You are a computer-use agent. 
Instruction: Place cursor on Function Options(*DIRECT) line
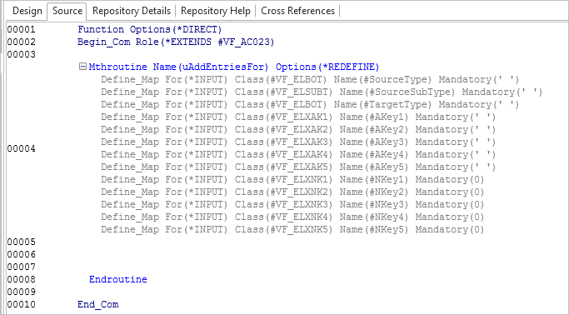click(x=149, y=29)
